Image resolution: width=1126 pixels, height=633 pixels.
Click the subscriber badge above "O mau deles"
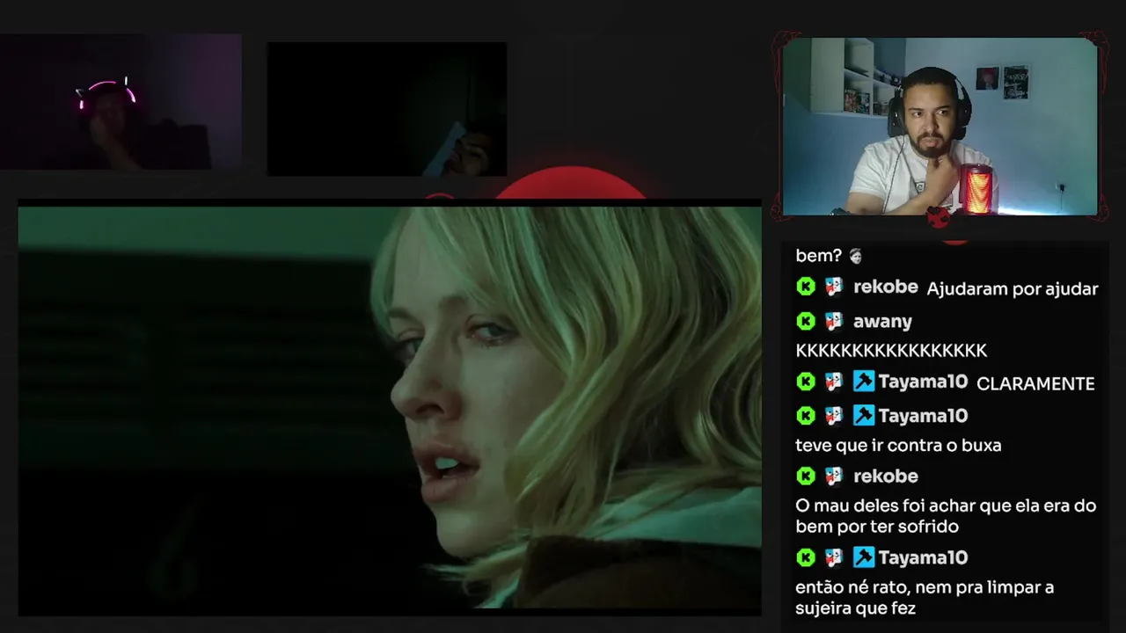click(834, 476)
